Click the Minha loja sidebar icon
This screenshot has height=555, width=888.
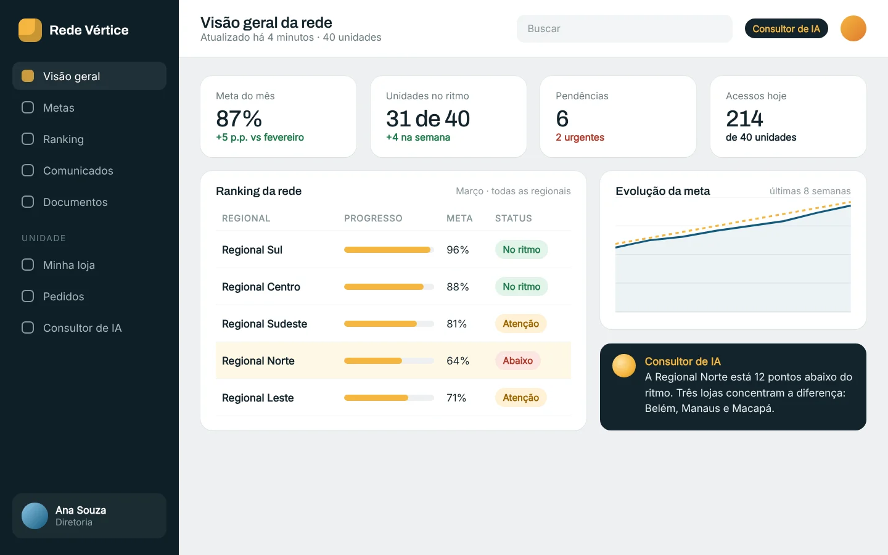coord(28,265)
